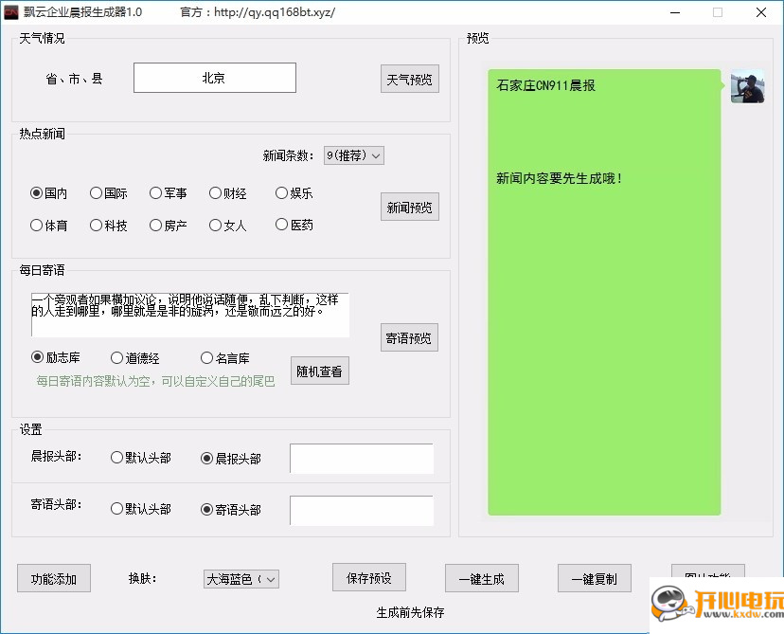Screen dimensions: 784x634
Task: Open the 新闻条数 dropdown
Action: pos(354,155)
